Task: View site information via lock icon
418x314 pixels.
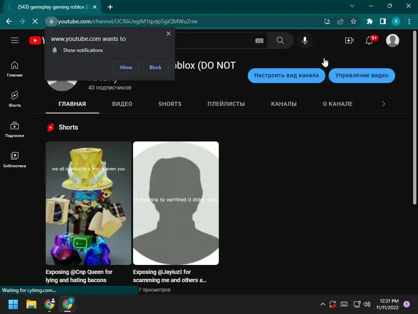Action: coord(51,21)
